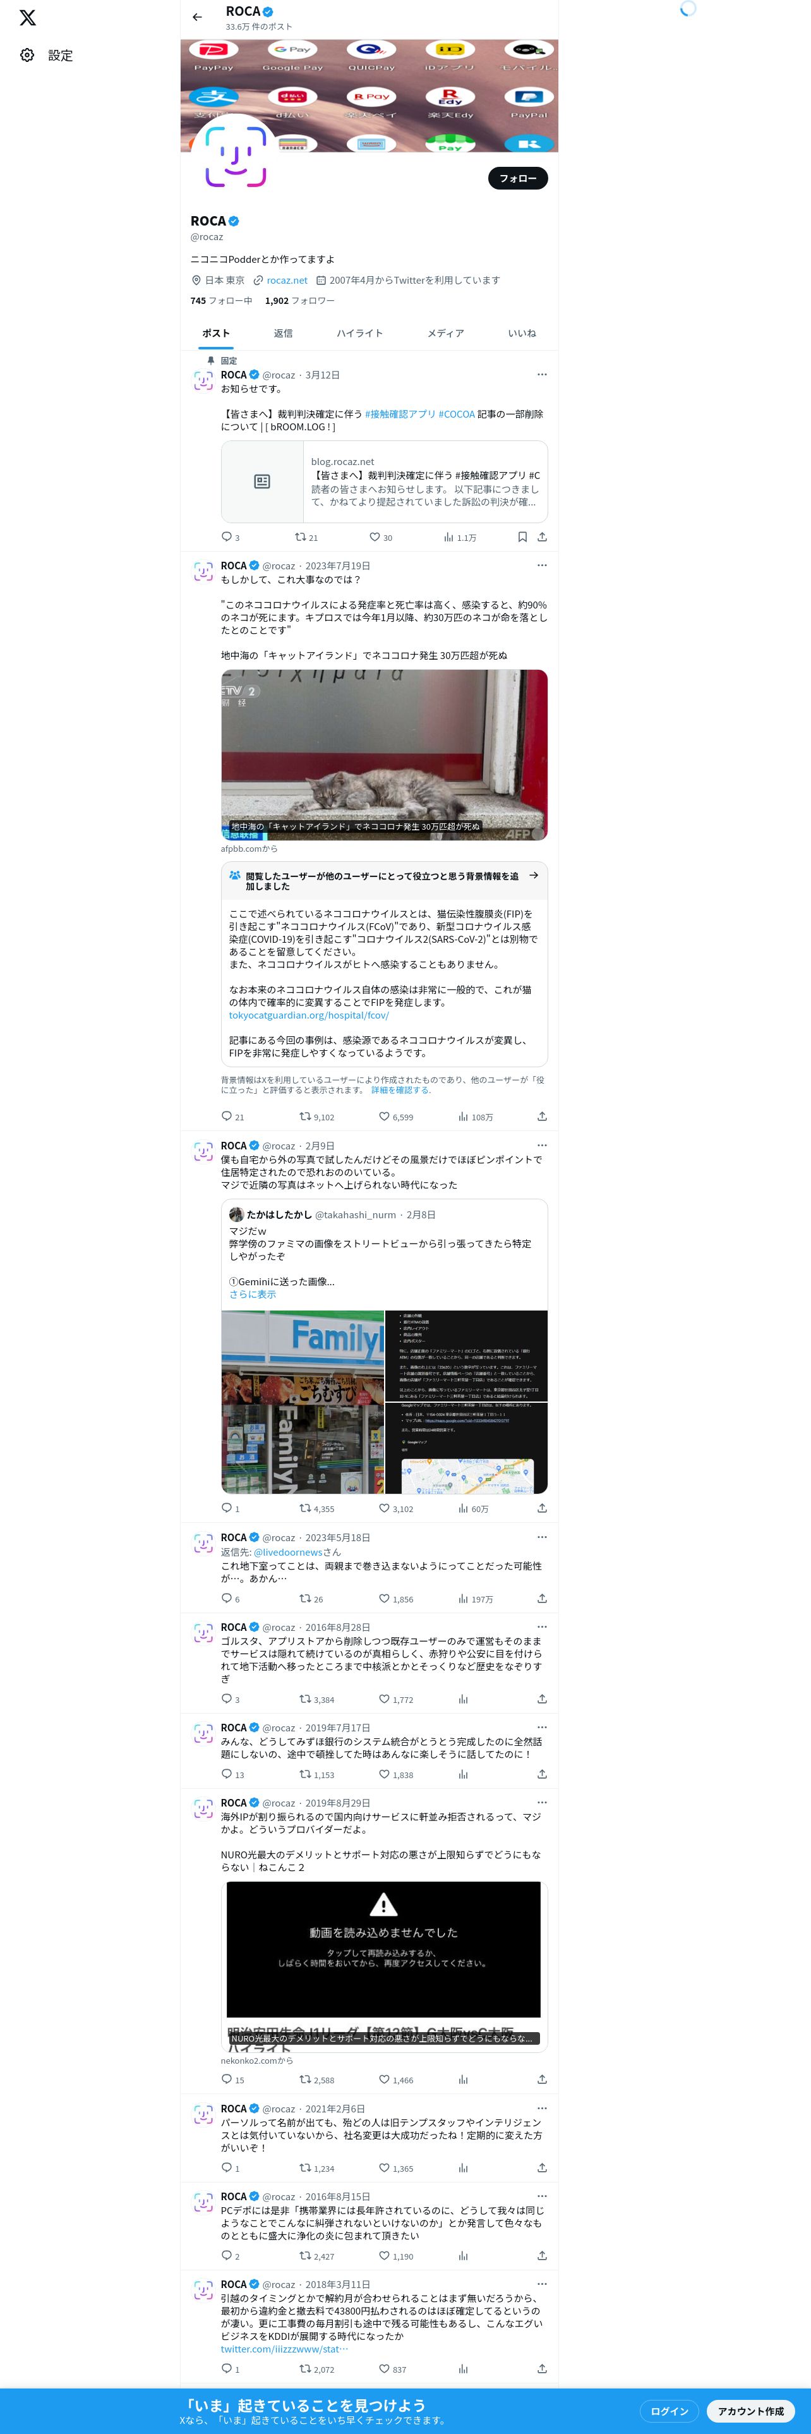The width and height of the screenshot is (811, 2434).
Task: Share the pinned 3月12日 post
Action: pos(542,536)
